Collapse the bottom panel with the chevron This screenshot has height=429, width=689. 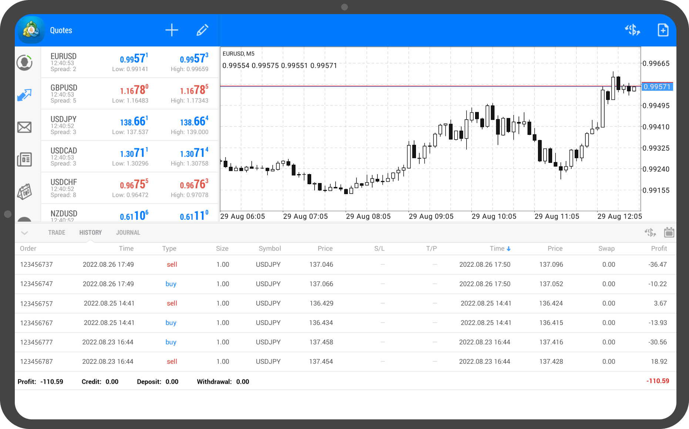click(24, 233)
